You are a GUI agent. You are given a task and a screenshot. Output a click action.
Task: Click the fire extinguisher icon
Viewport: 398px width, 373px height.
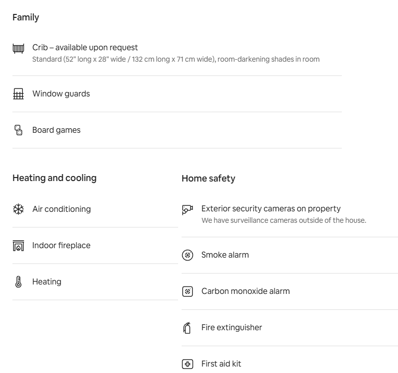pos(187,328)
